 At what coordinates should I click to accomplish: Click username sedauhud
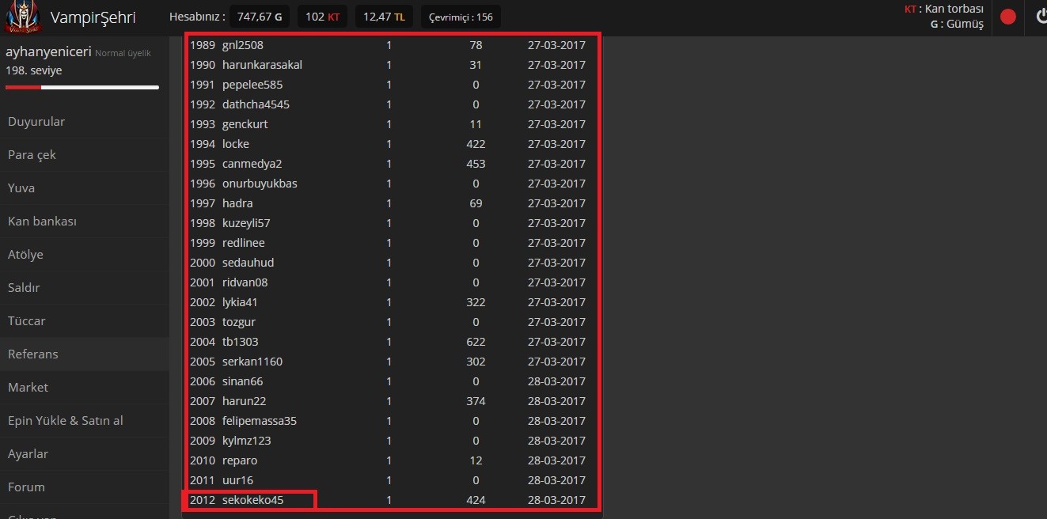248,263
